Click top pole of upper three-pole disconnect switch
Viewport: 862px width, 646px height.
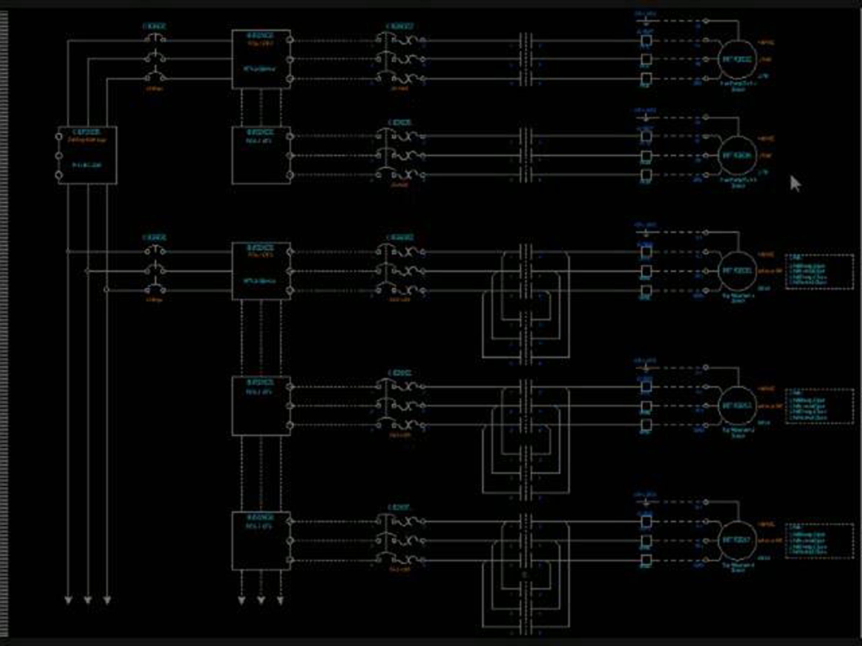(x=155, y=38)
